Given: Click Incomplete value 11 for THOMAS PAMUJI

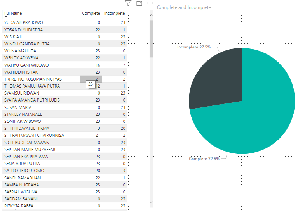Looking at the screenshot, I should (x=123, y=86).
